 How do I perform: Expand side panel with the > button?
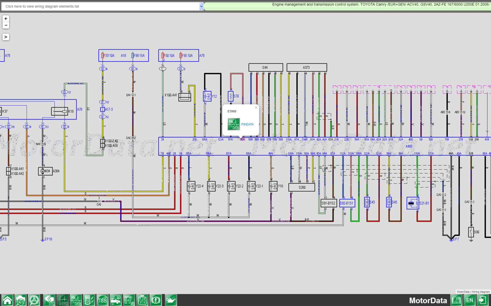(6, 37)
